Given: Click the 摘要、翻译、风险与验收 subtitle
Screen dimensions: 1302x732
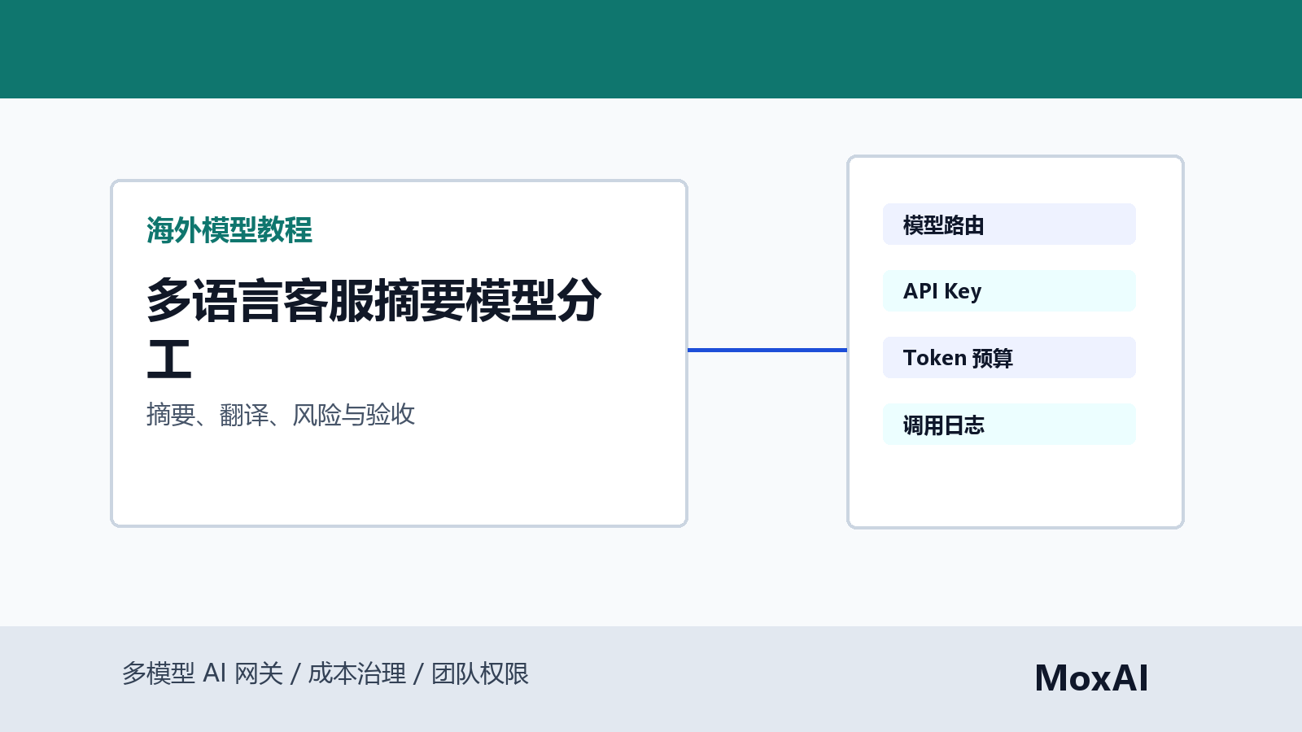Looking at the screenshot, I should [x=281, y=415].
